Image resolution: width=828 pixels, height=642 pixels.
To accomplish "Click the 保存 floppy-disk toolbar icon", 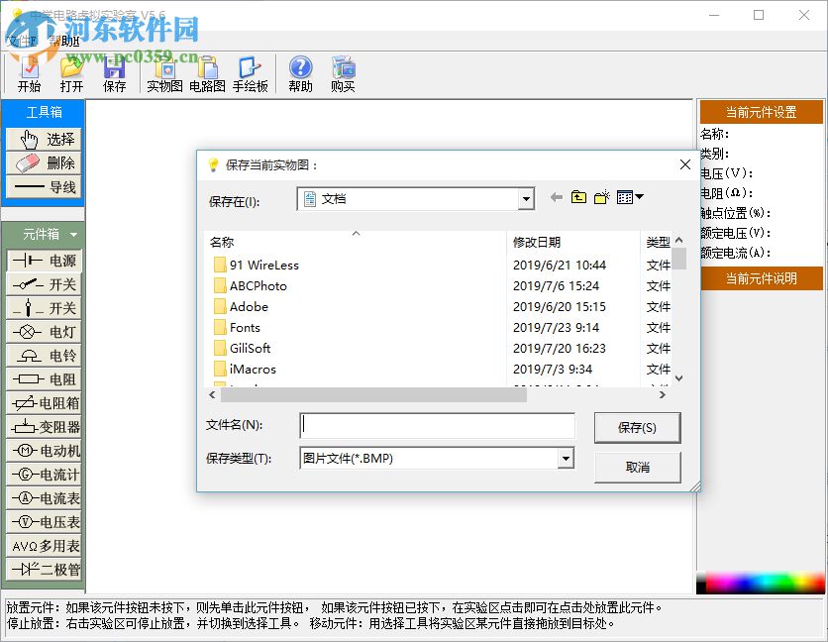I will pyautogui.click(x=114, y=75).
